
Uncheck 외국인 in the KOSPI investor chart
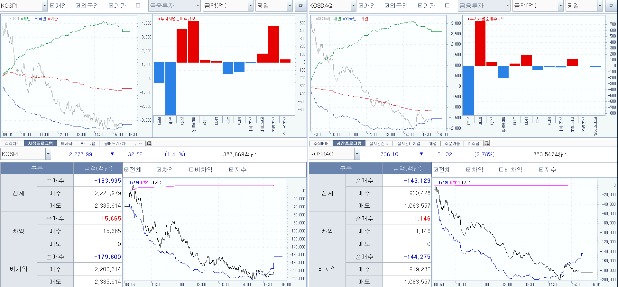pos(78,5)
